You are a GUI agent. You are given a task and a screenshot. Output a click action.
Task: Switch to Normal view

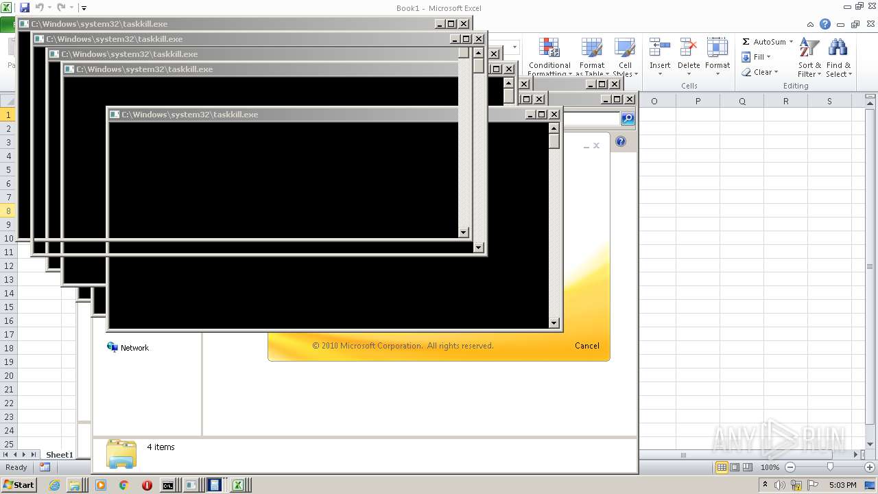(x=722, y=467)
